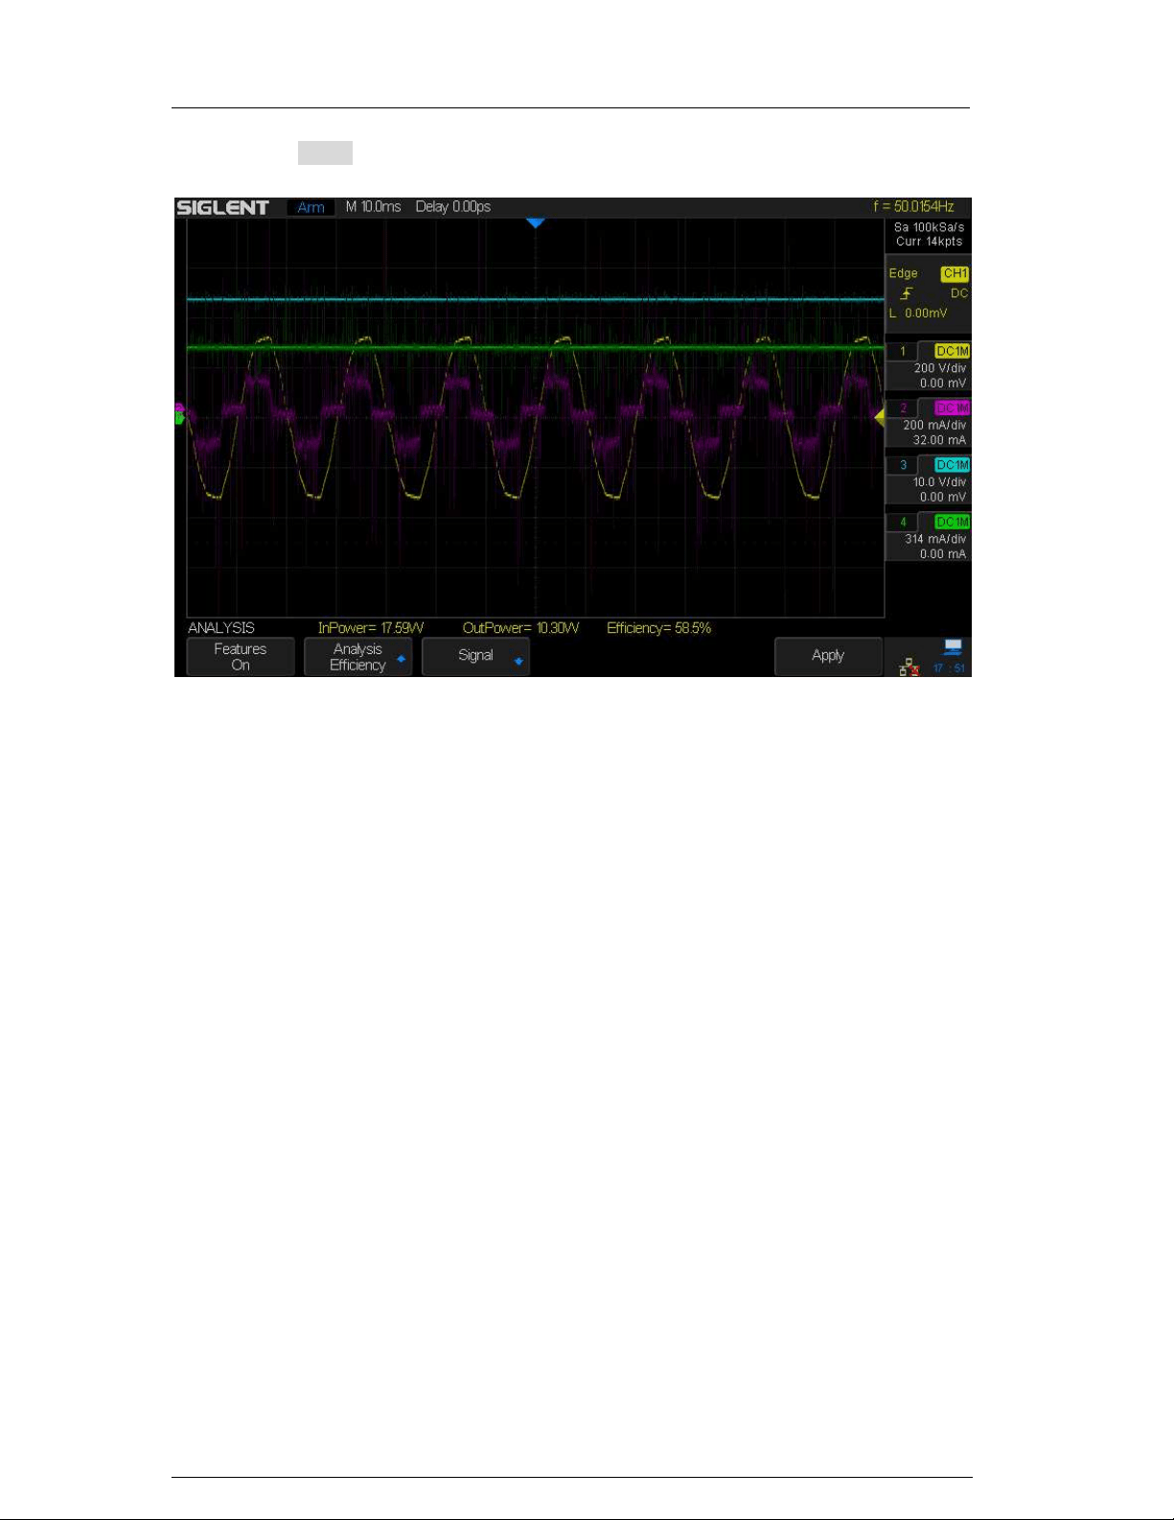Click the blue trigger position marker at top
This screenshot has height=1520, width=1174.
pos(536,223)
